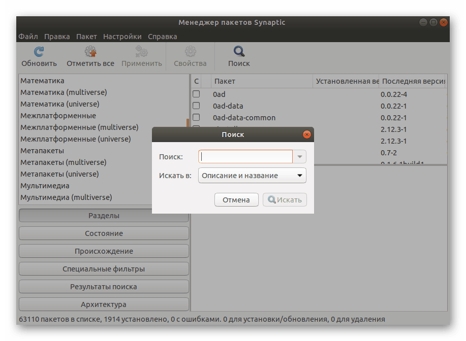Minimize the Synaptic window
Viewport: 466px width, 341px height.
[423, 22]
